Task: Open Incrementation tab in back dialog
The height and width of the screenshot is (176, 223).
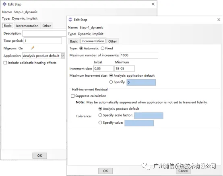Action: [x=27, y=26]
